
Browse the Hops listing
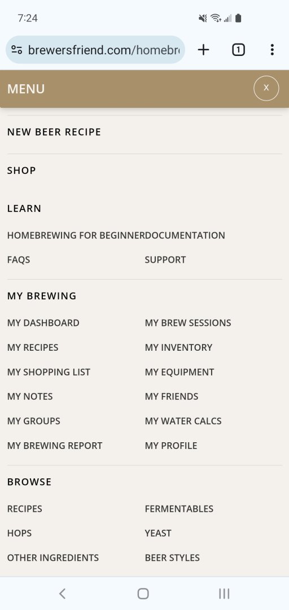point(19,533)
